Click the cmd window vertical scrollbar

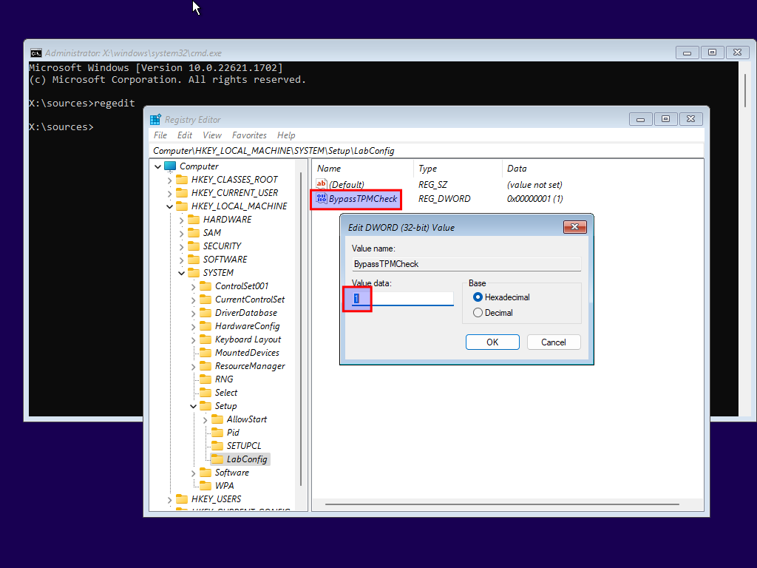(745, 91)
